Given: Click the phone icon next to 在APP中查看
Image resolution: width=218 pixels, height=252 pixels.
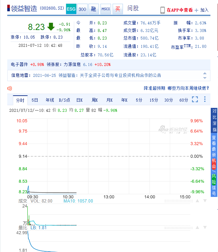Looking at the screenshot, I should pyautogui.click(x=162, y=10).
